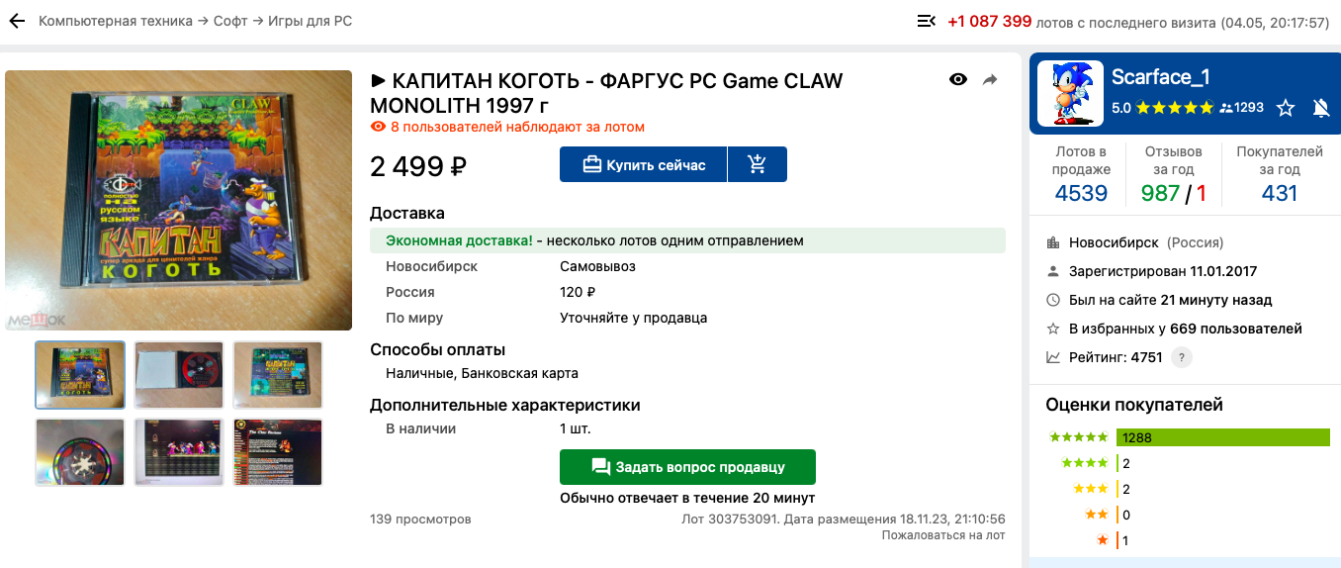Select the disc back cover thumbnail

pyautogui.click(x=278, y=375)
